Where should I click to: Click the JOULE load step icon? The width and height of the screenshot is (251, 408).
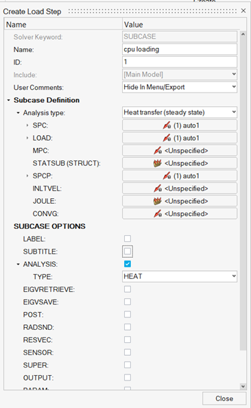[x=158, y=201]
